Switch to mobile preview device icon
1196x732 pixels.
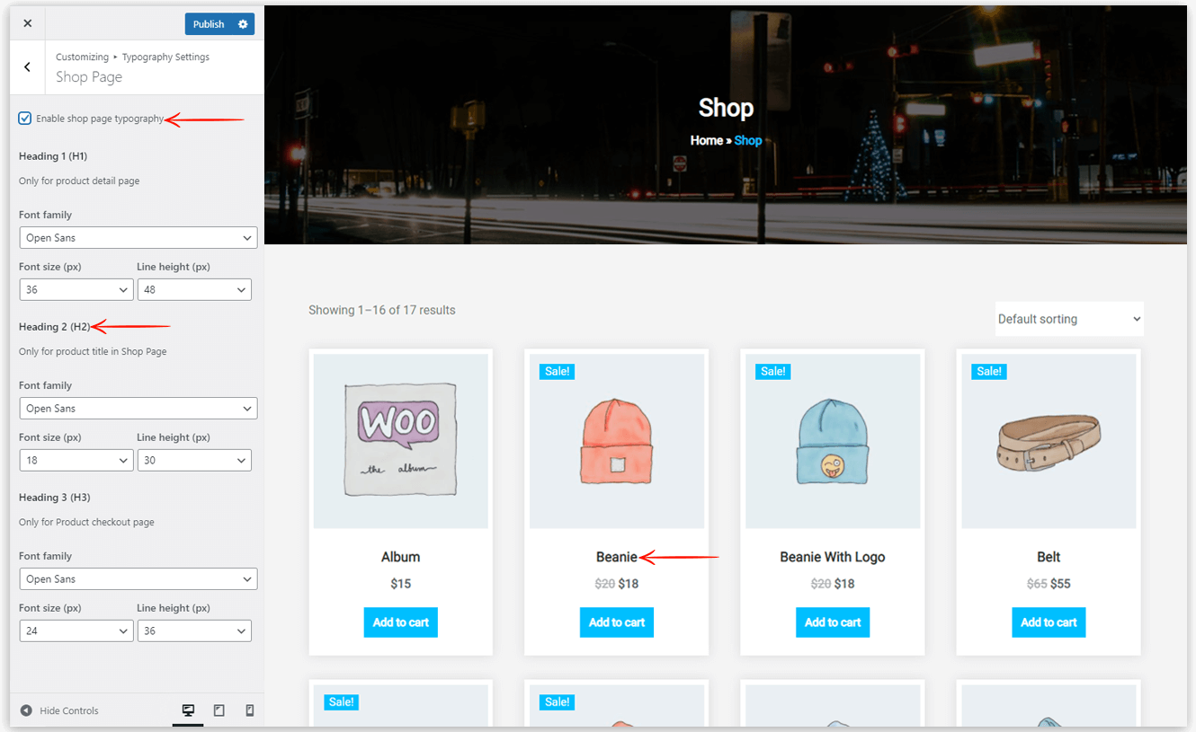click(x=250, y=710)
